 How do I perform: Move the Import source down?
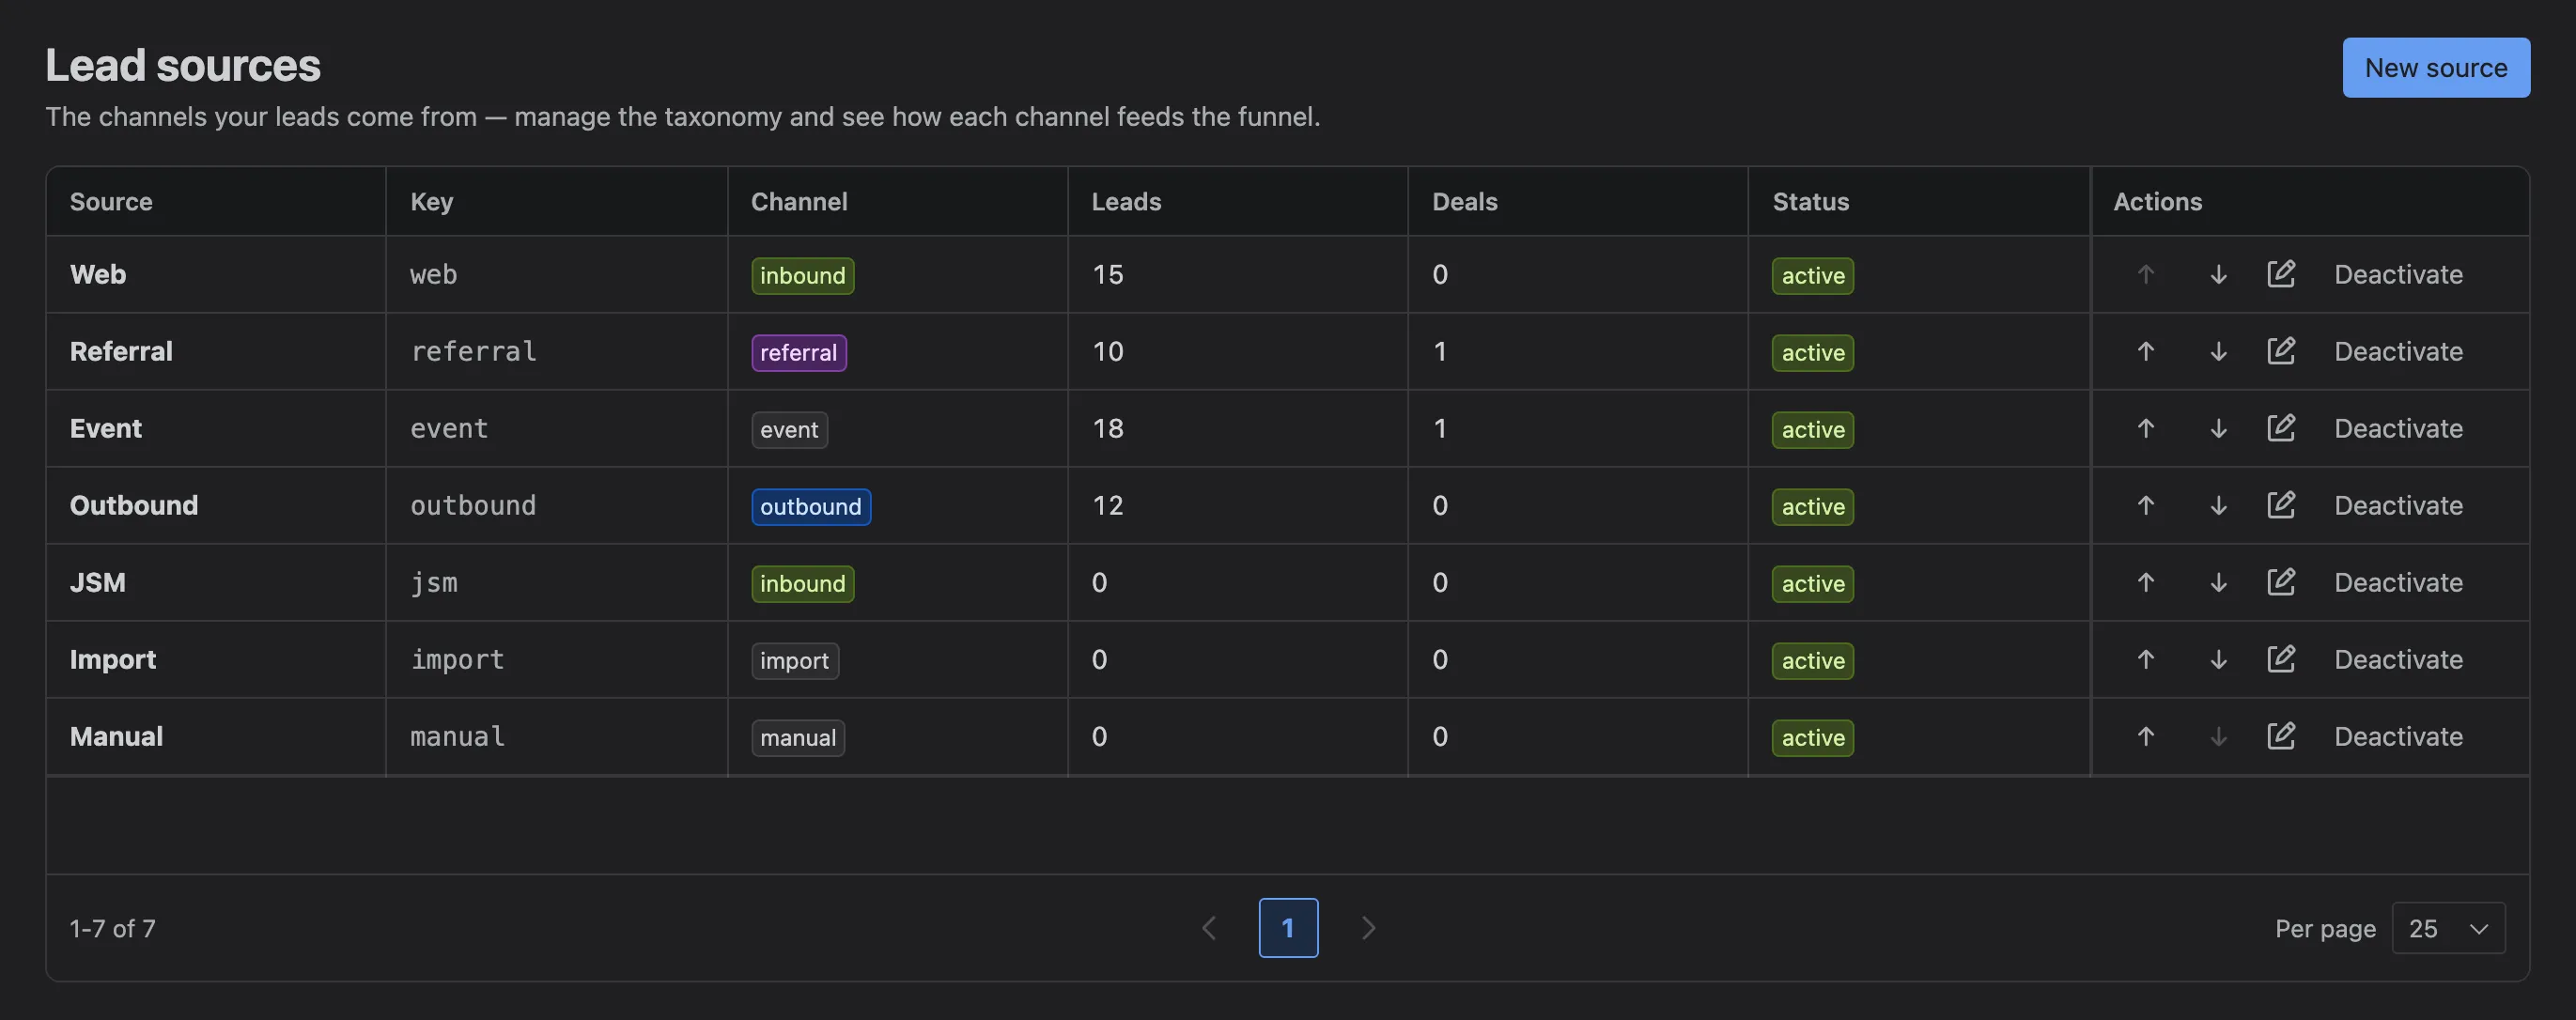(x=2218, y=659)
